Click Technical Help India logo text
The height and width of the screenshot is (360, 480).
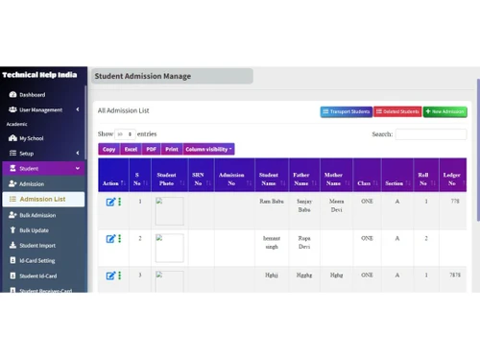tap(39, 75)
